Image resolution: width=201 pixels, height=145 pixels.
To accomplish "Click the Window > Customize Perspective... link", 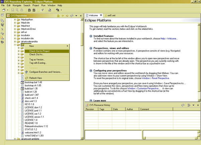I will tap(144, 88).
